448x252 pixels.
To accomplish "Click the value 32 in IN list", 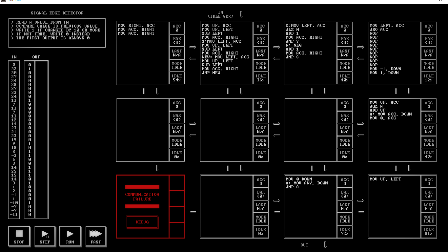I will pyautogui.click(x=14, y=69).
